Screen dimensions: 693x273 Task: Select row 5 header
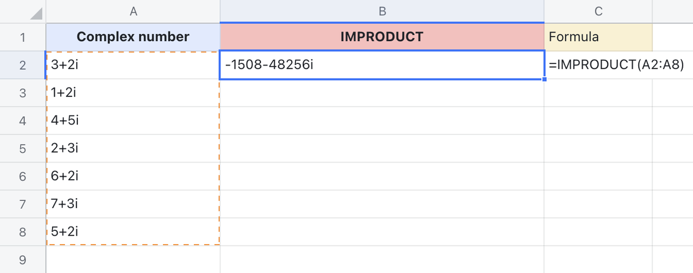point(23,148)
